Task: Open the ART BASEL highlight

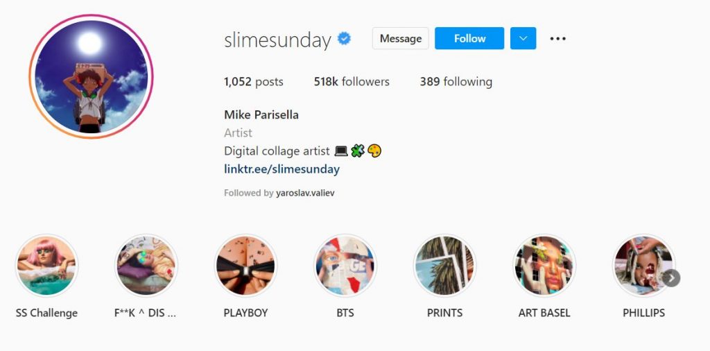Action: 544,266
